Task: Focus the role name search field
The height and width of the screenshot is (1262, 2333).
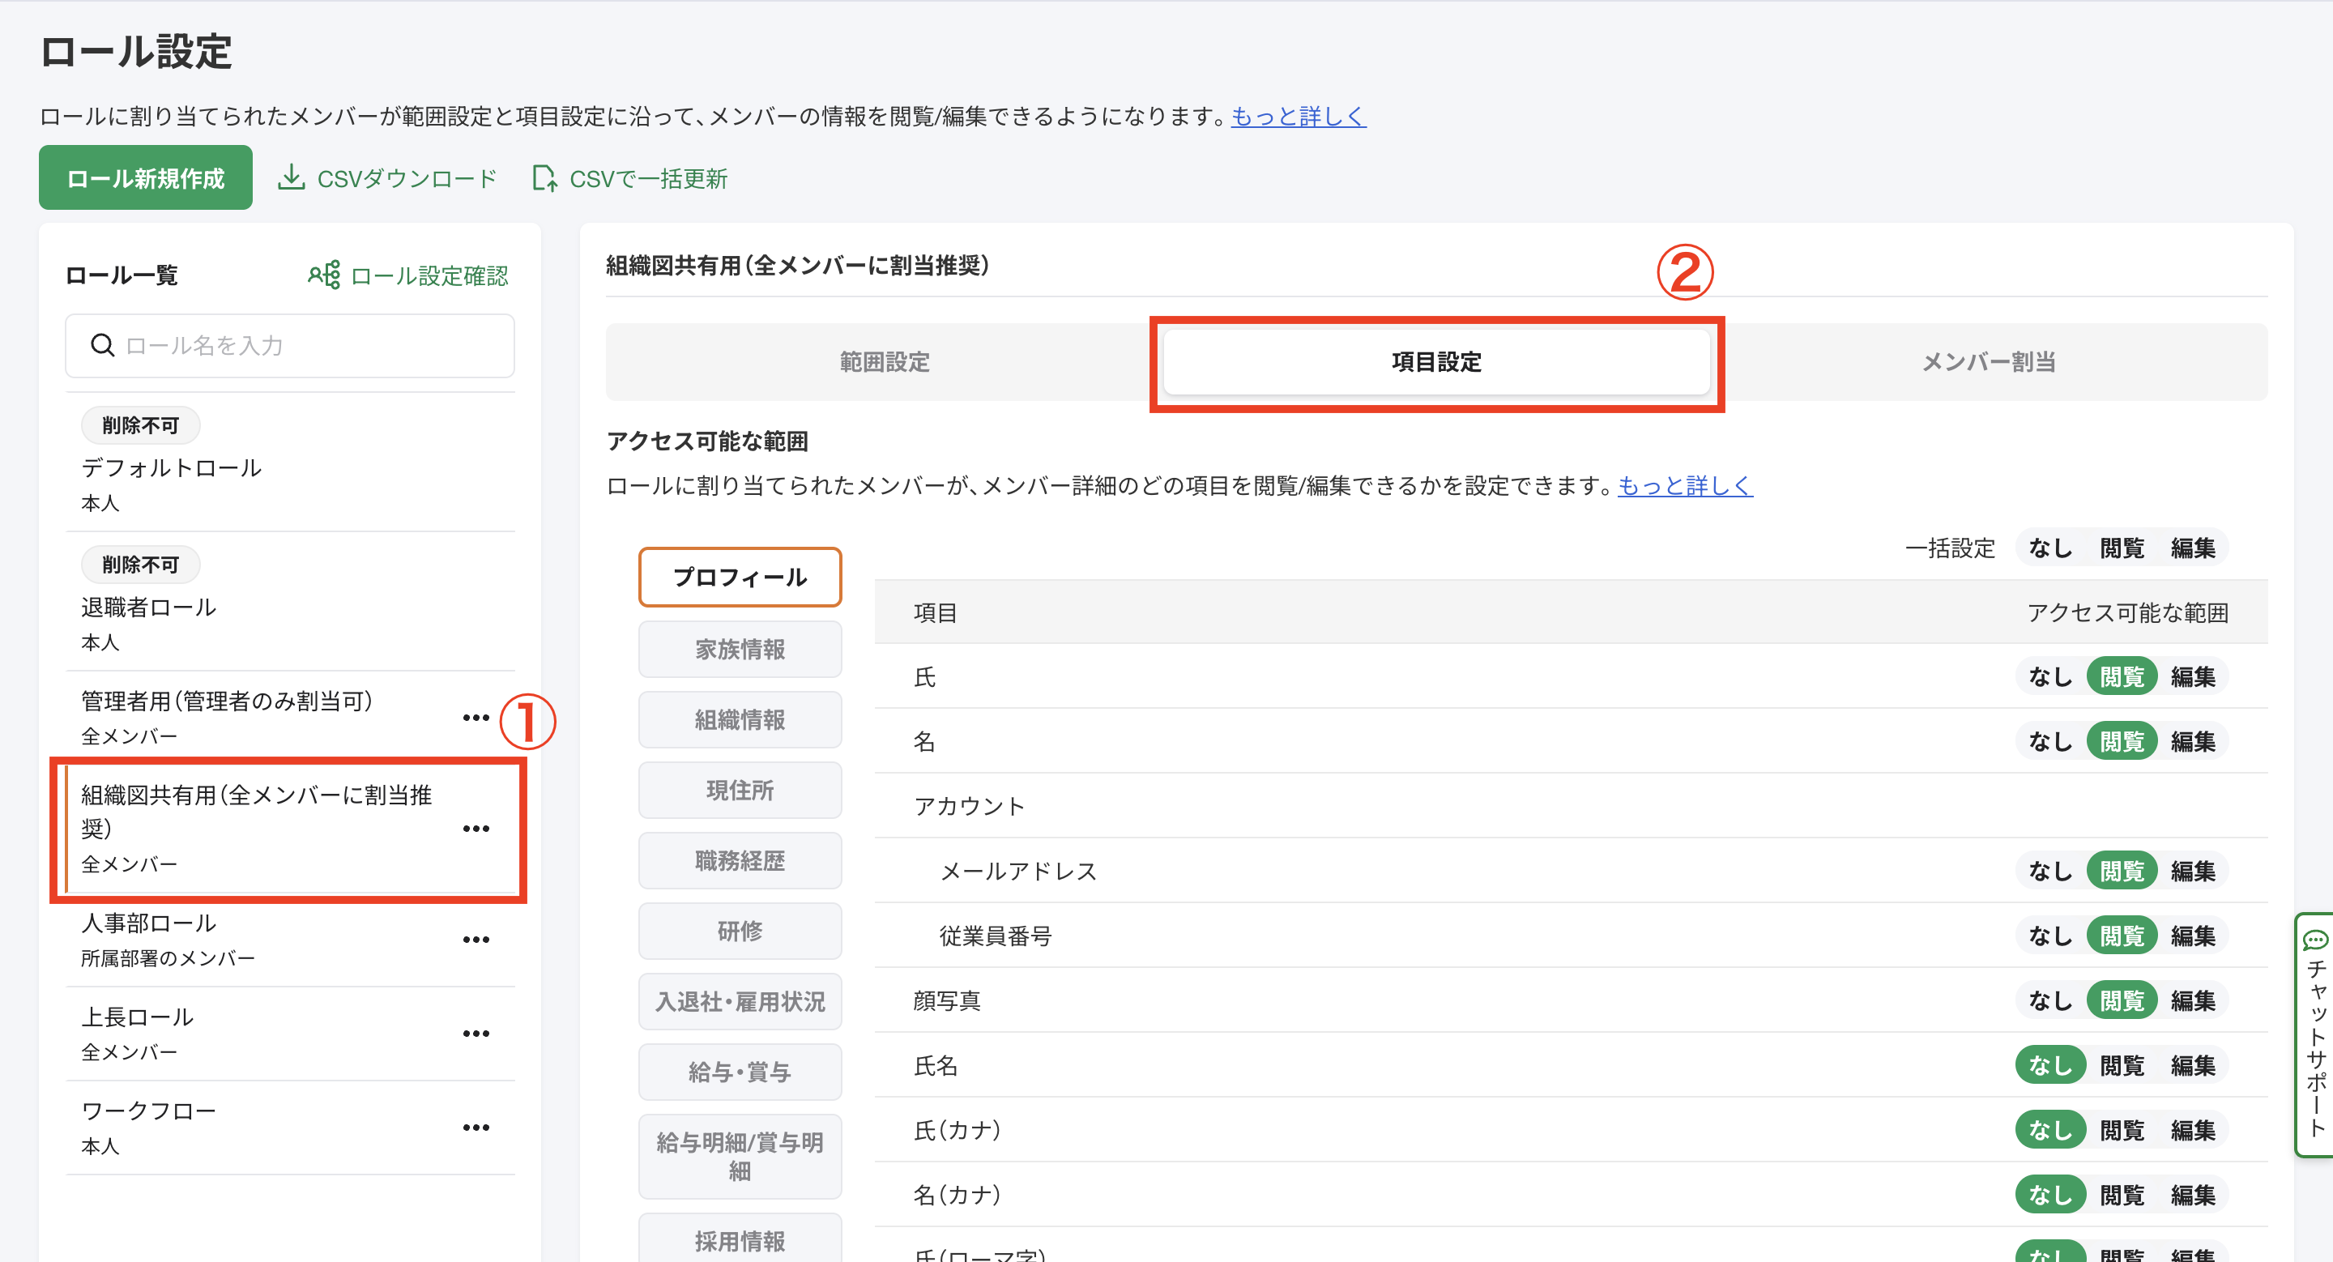Action: 308,345
